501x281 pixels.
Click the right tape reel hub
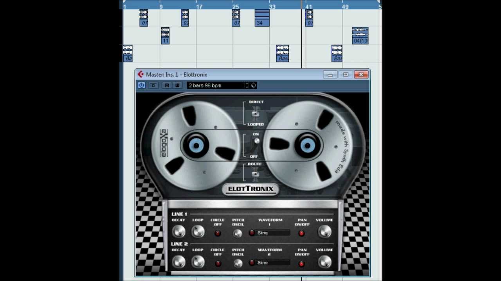click(308, 146)
